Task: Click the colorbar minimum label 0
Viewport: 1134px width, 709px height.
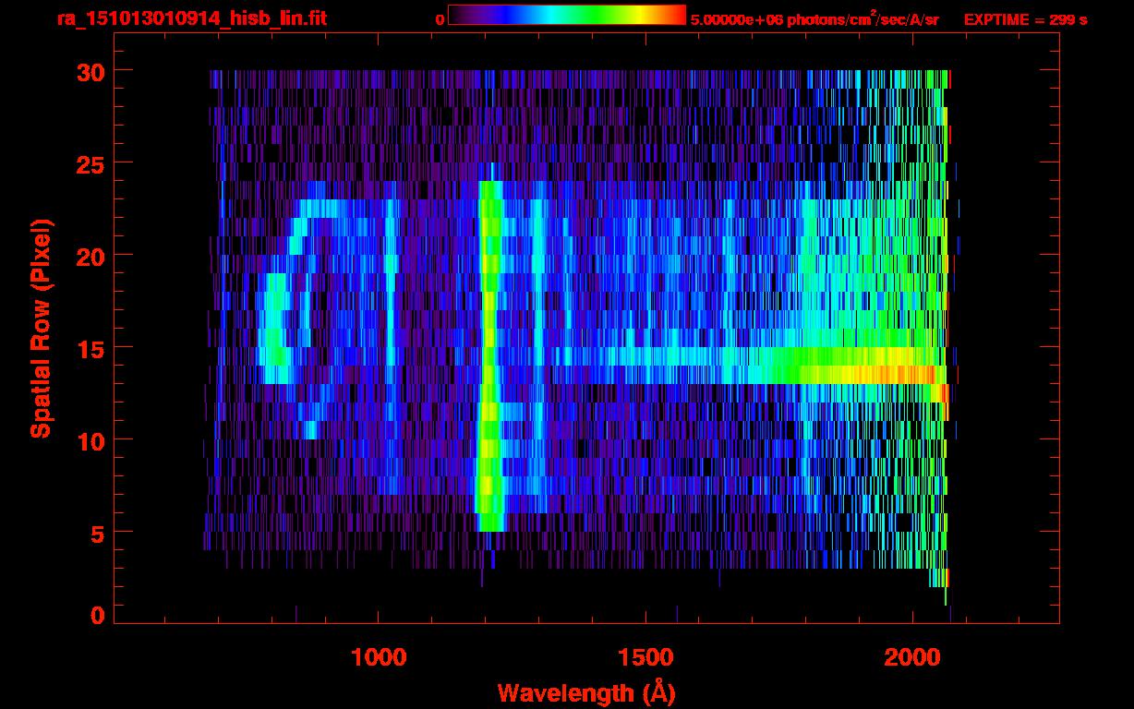Action: point(440,19)
